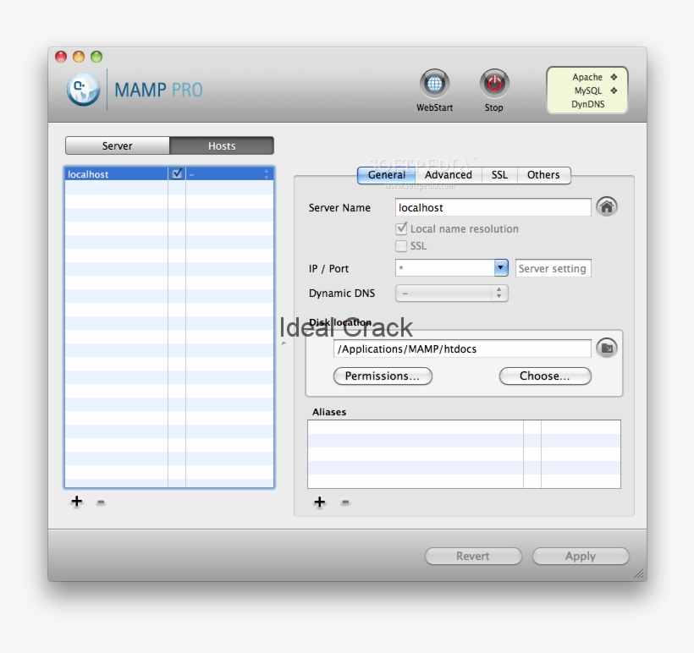Viewport: 694px width, 653px height.
Task: Click the MAMP PRO globe logo
Action: point(82,89)
